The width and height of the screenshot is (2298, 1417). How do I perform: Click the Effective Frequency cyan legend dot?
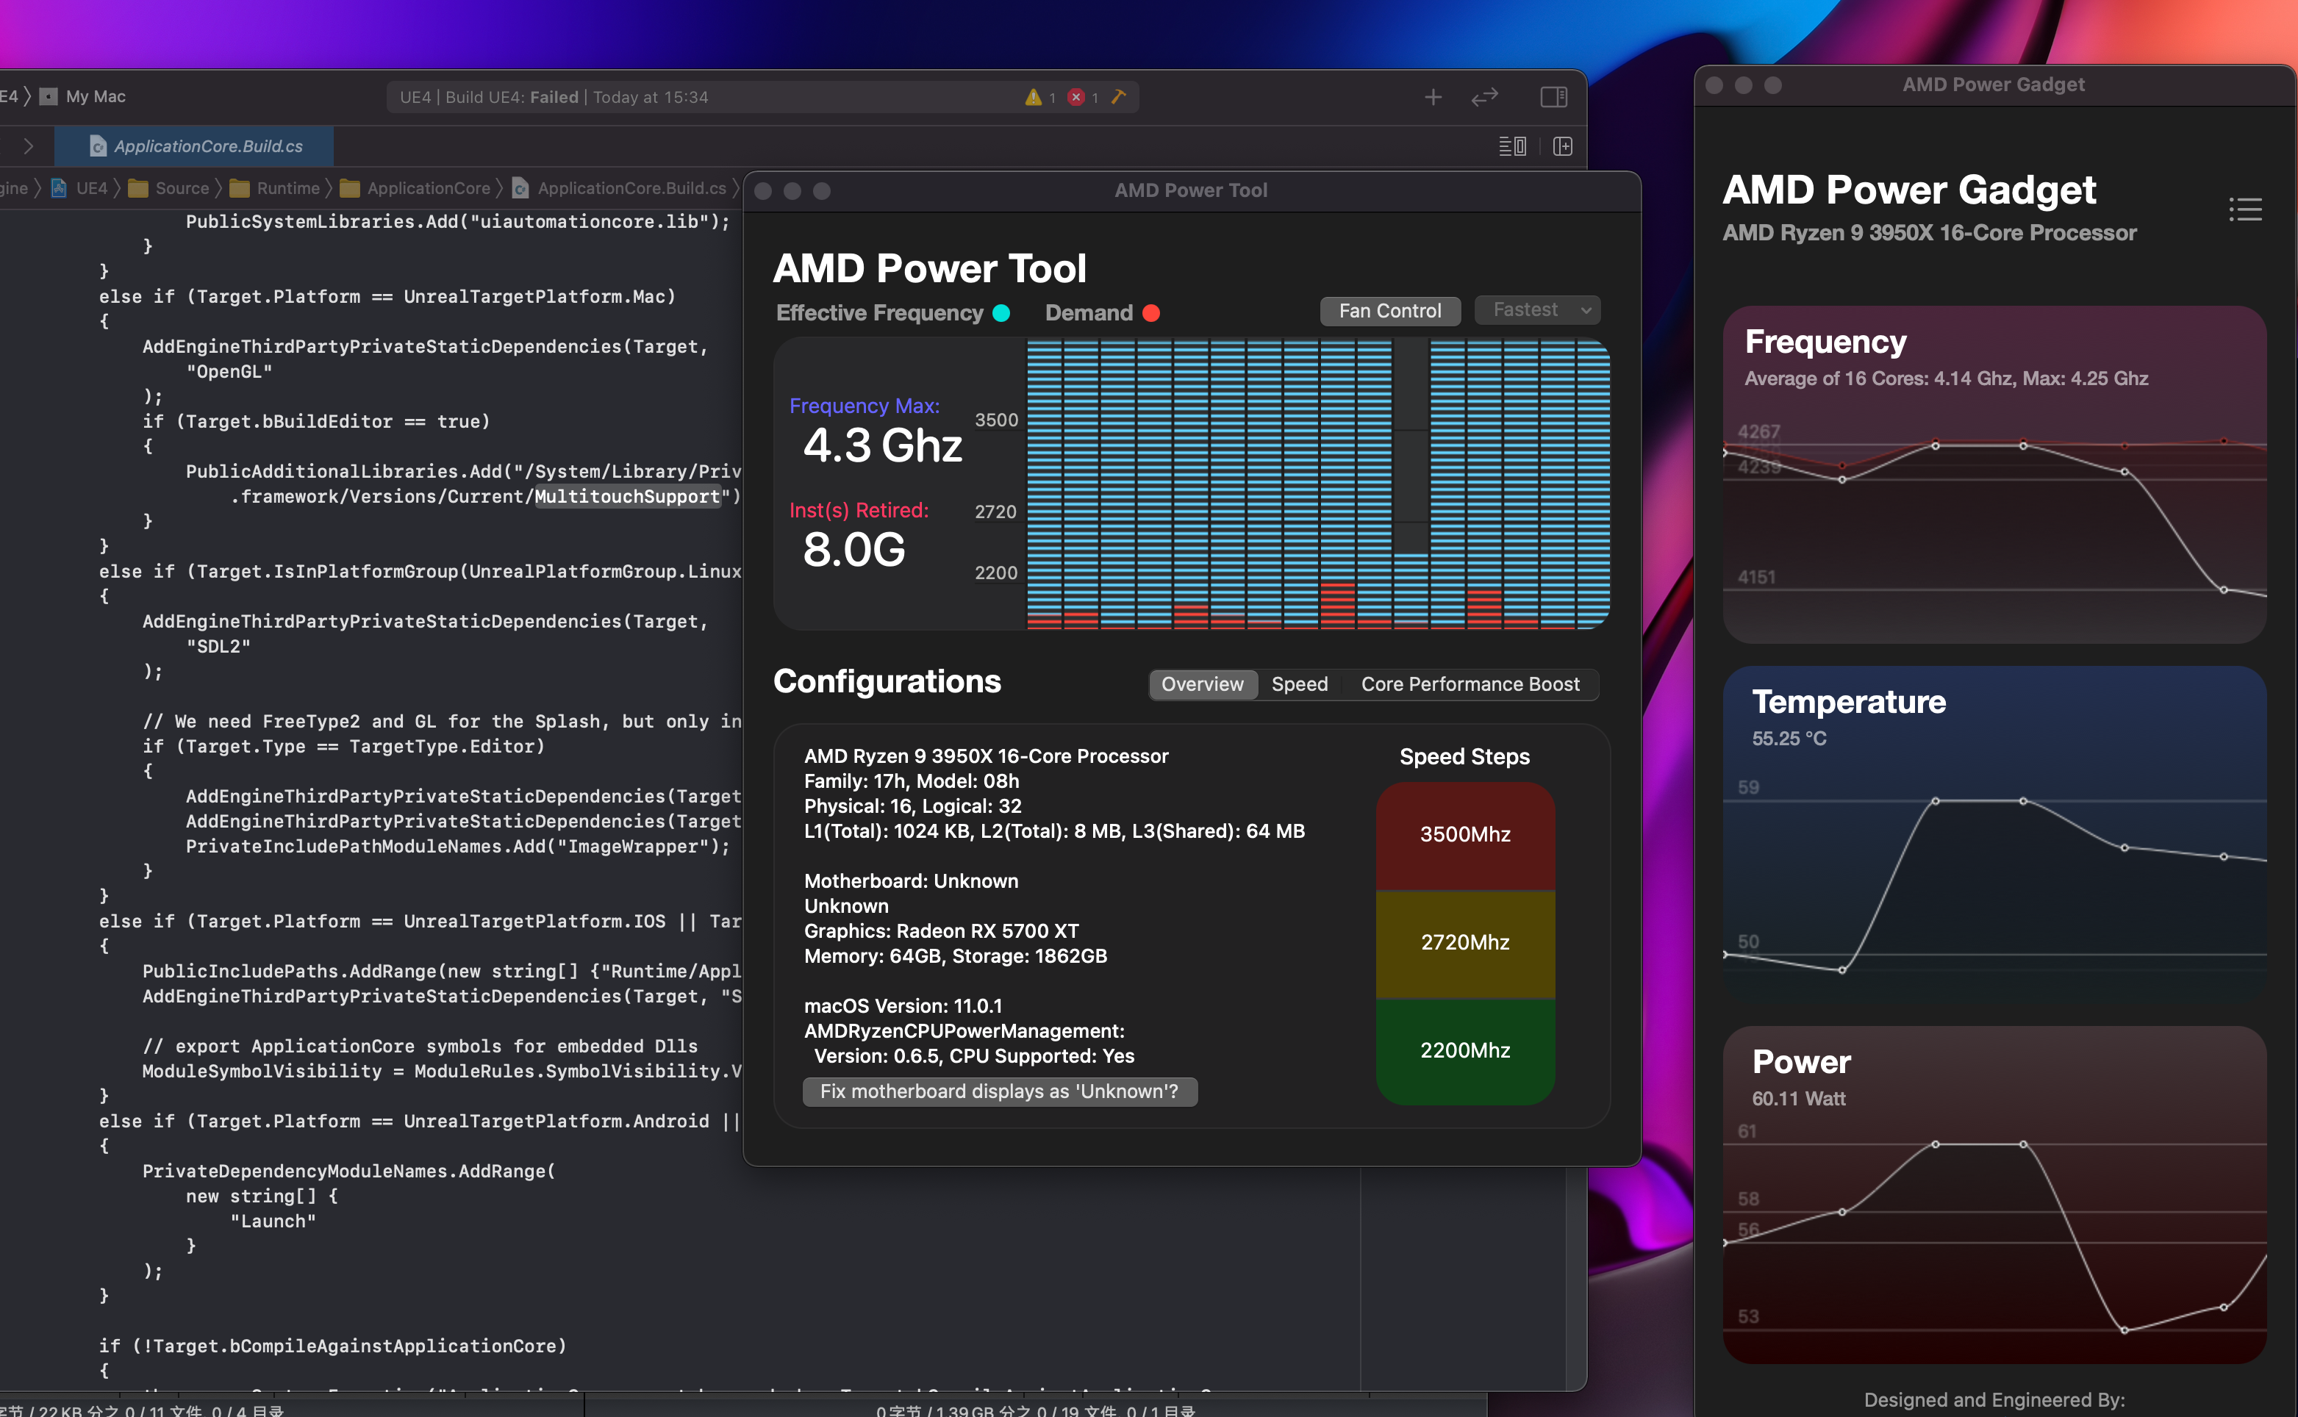click(1001, 313)
